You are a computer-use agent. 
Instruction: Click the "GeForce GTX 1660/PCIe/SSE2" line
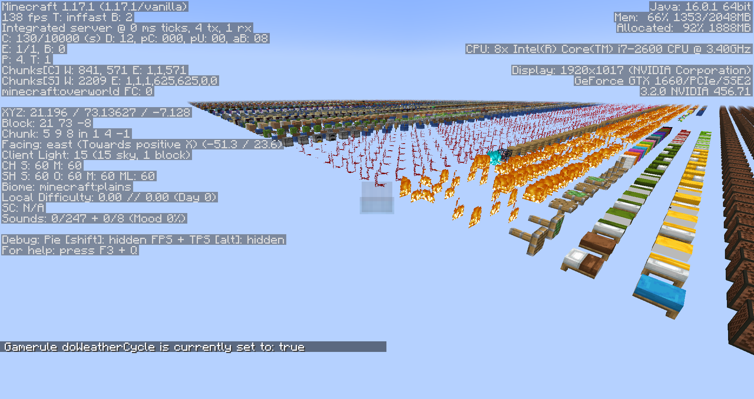click(663, 81)
